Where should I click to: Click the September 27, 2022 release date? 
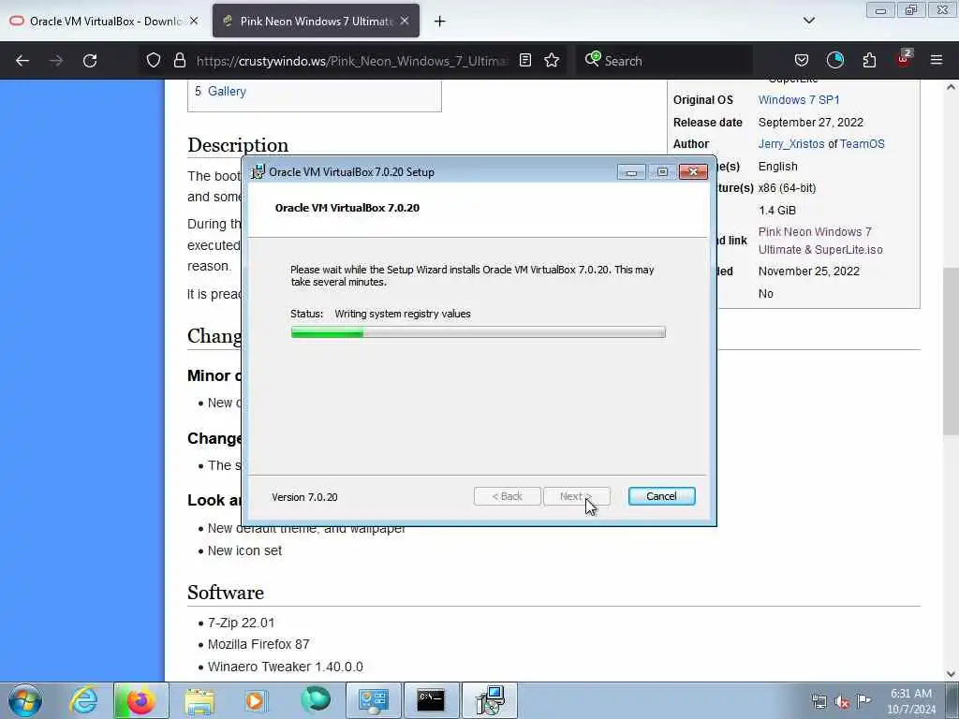(811, 123)
